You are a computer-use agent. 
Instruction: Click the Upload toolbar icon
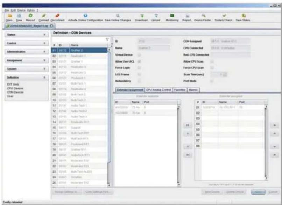156,16
